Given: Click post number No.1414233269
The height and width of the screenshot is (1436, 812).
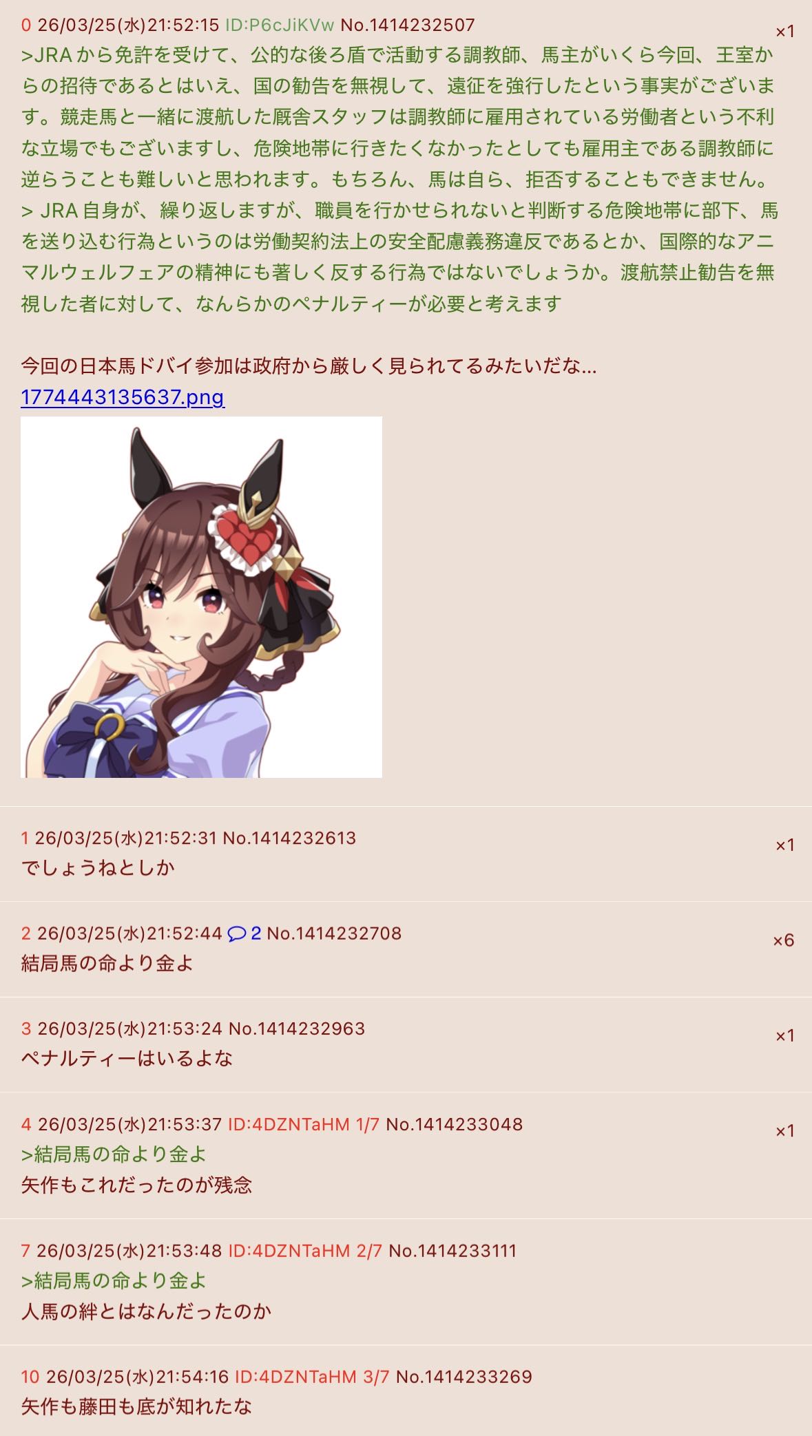Looking at the screenshot, I should [x=464, y=1377].
